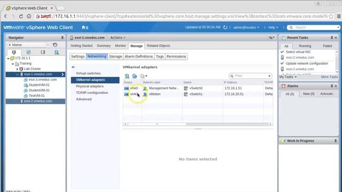Image resolution: width=342 pixels, height=192 pixels.
Task: Refresh VMkernel adapters network icon
Action: (135, 76)
